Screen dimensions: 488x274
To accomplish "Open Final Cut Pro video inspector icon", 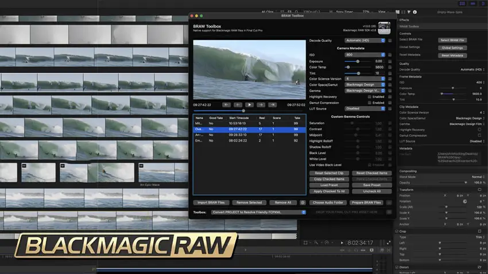I will coord(404,12).
